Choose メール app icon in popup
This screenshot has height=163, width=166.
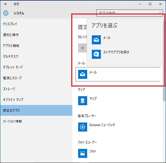pyautogui.click(x=96, y=40)
